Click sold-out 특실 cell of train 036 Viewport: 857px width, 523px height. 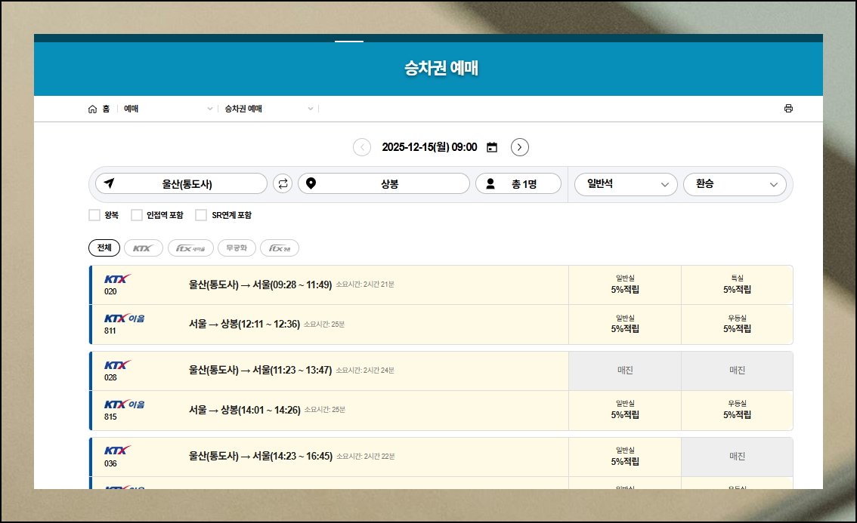click(738, 457)
